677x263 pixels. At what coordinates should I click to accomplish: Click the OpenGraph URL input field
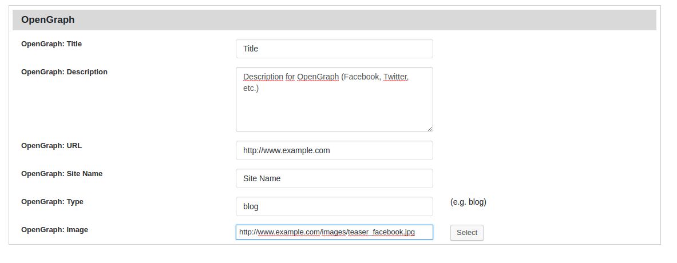pyautogui.click(x=334, y=150)
